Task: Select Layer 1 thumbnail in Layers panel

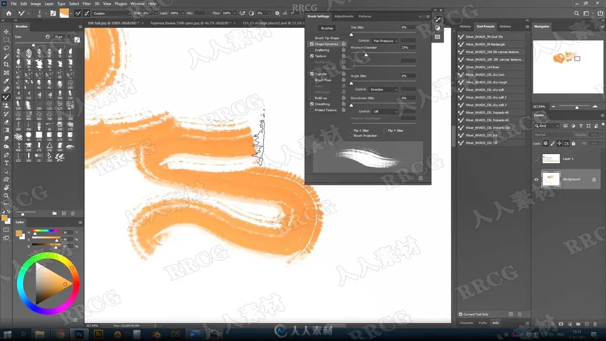Action: [551, 159]
